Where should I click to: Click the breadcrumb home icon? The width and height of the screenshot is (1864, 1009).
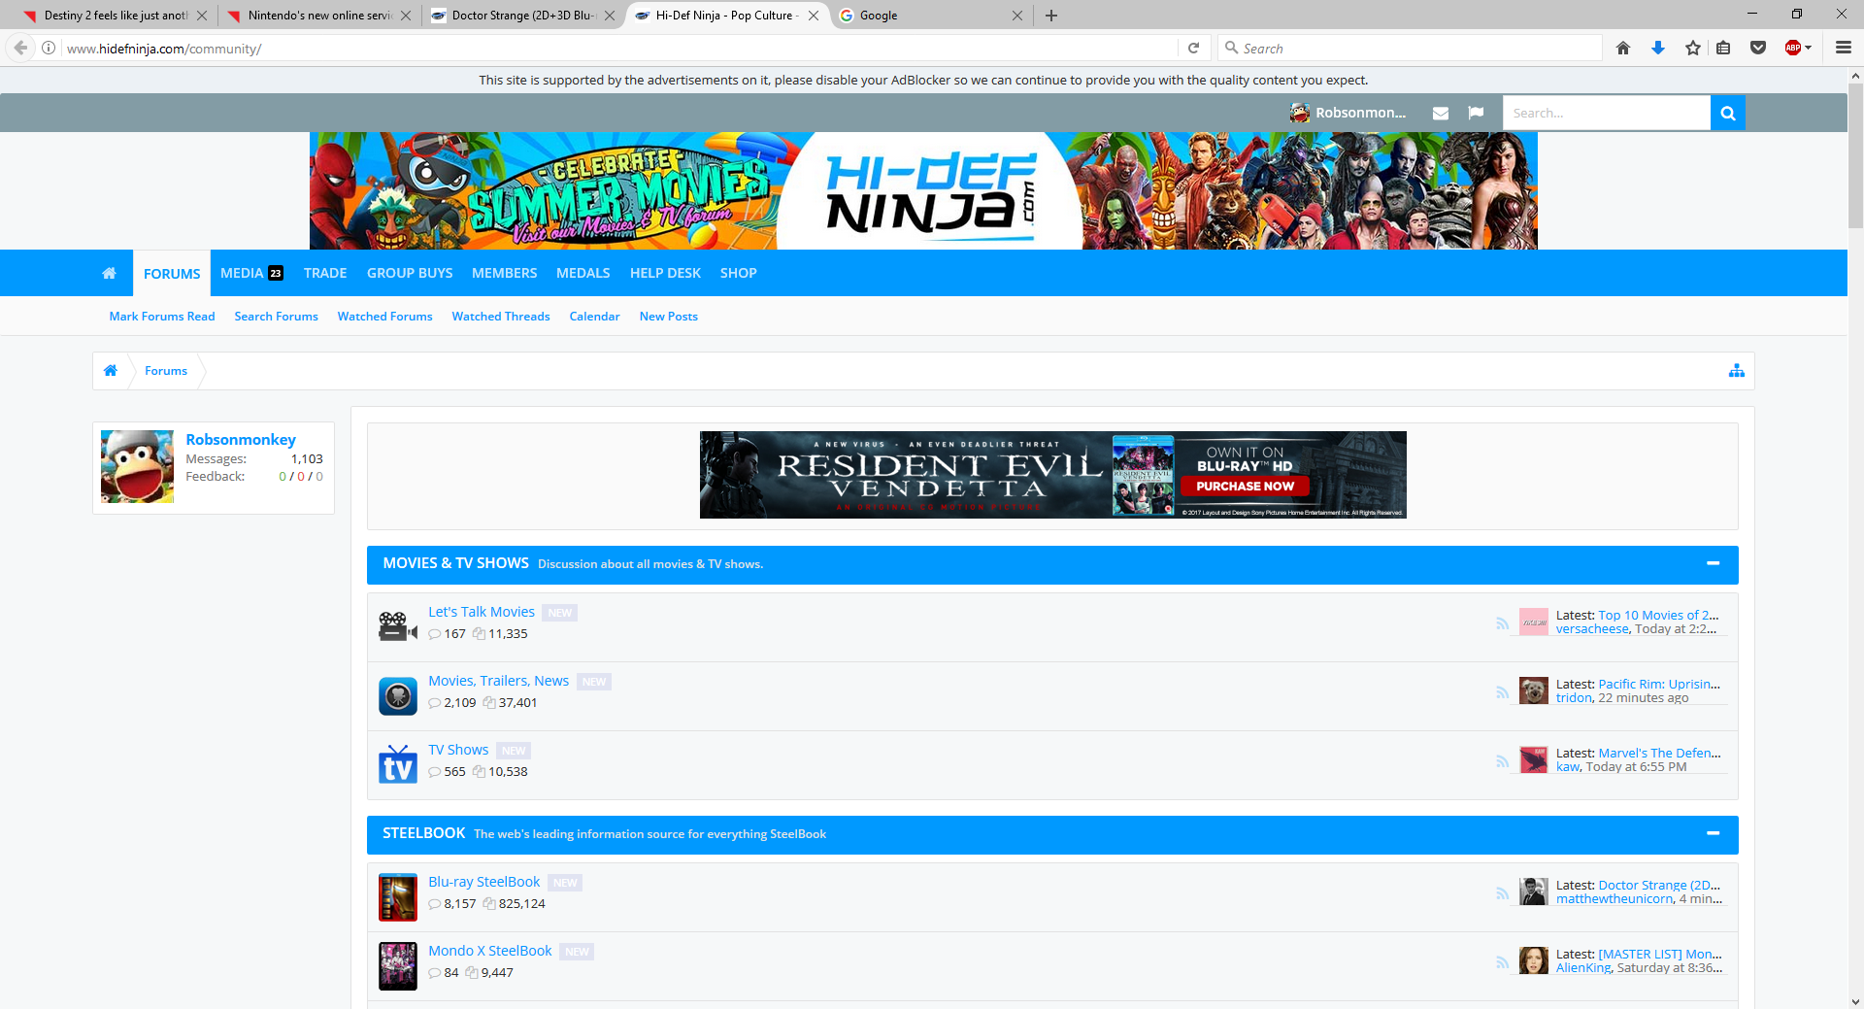point(111,370)
